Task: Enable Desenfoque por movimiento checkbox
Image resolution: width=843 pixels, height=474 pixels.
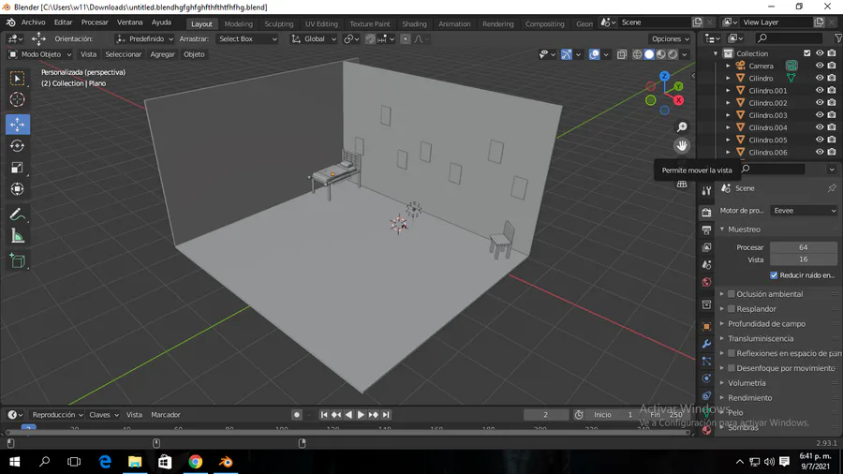Action: pyautogui.click(x=732, y=368)
